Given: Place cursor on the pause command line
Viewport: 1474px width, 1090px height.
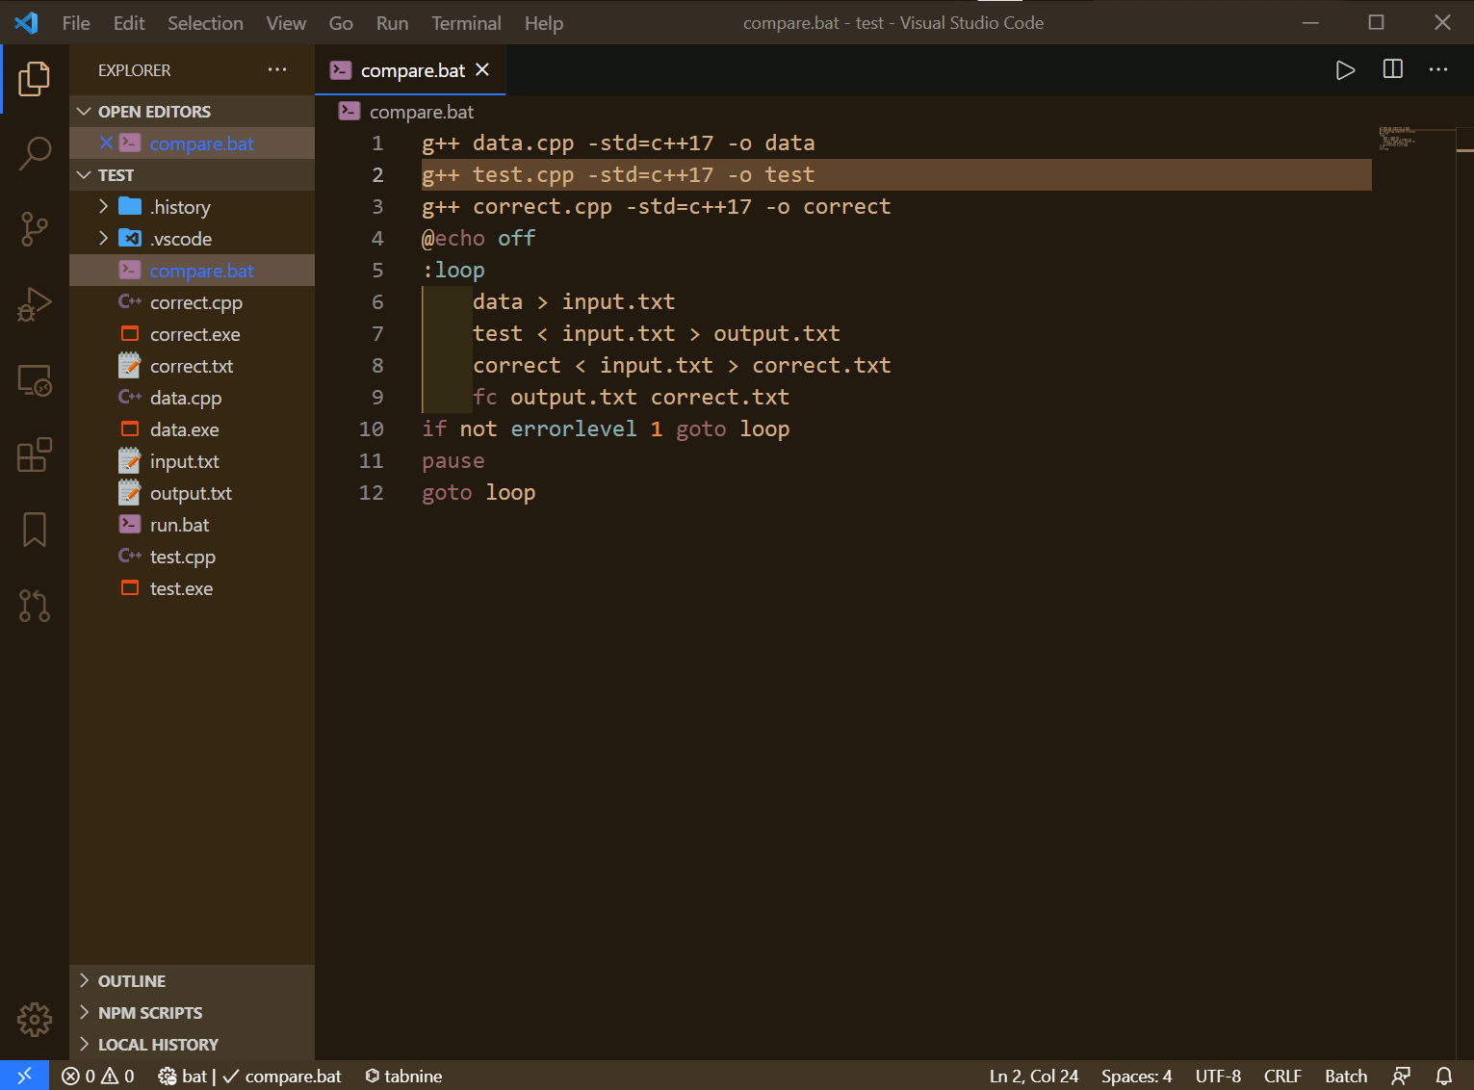Looking at the screenshot, I should 453,461.
